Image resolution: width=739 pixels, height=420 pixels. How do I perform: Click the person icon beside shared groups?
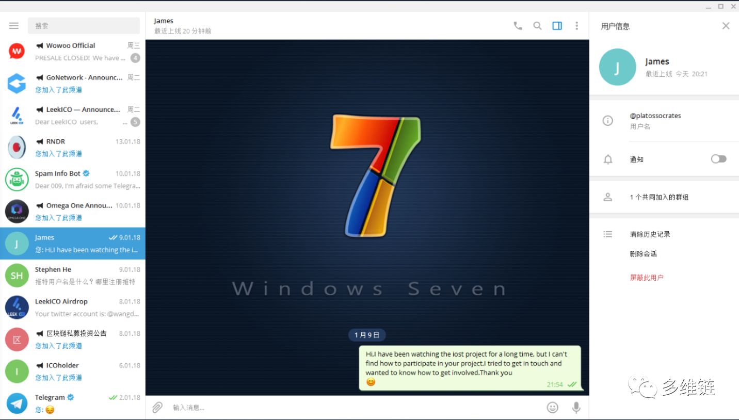coord(608,197)
